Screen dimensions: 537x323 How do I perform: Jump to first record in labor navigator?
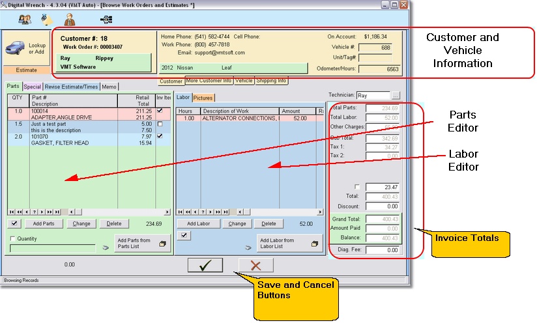click(x=181, y=212)
